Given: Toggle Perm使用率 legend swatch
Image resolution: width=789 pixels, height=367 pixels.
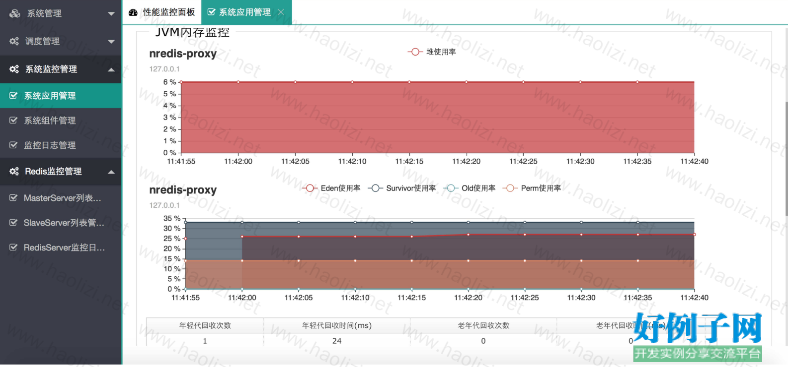Looking at the screenshot, I should (510, 188).
